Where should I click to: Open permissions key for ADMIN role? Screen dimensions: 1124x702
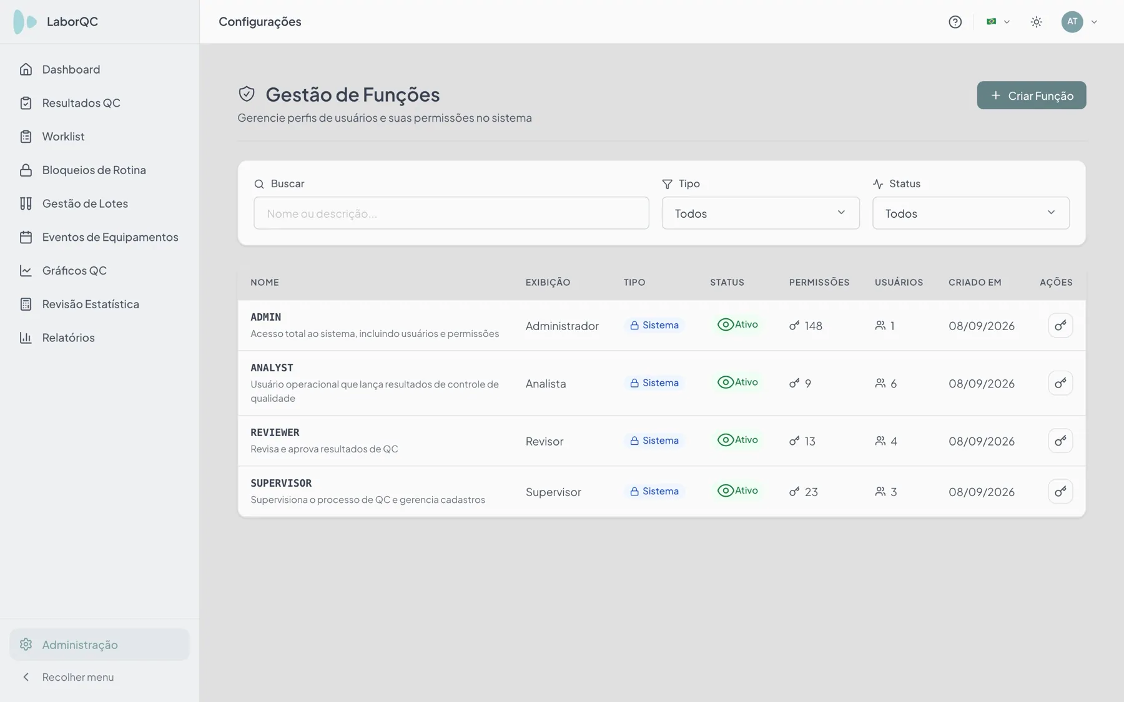tap(1060, 325)
